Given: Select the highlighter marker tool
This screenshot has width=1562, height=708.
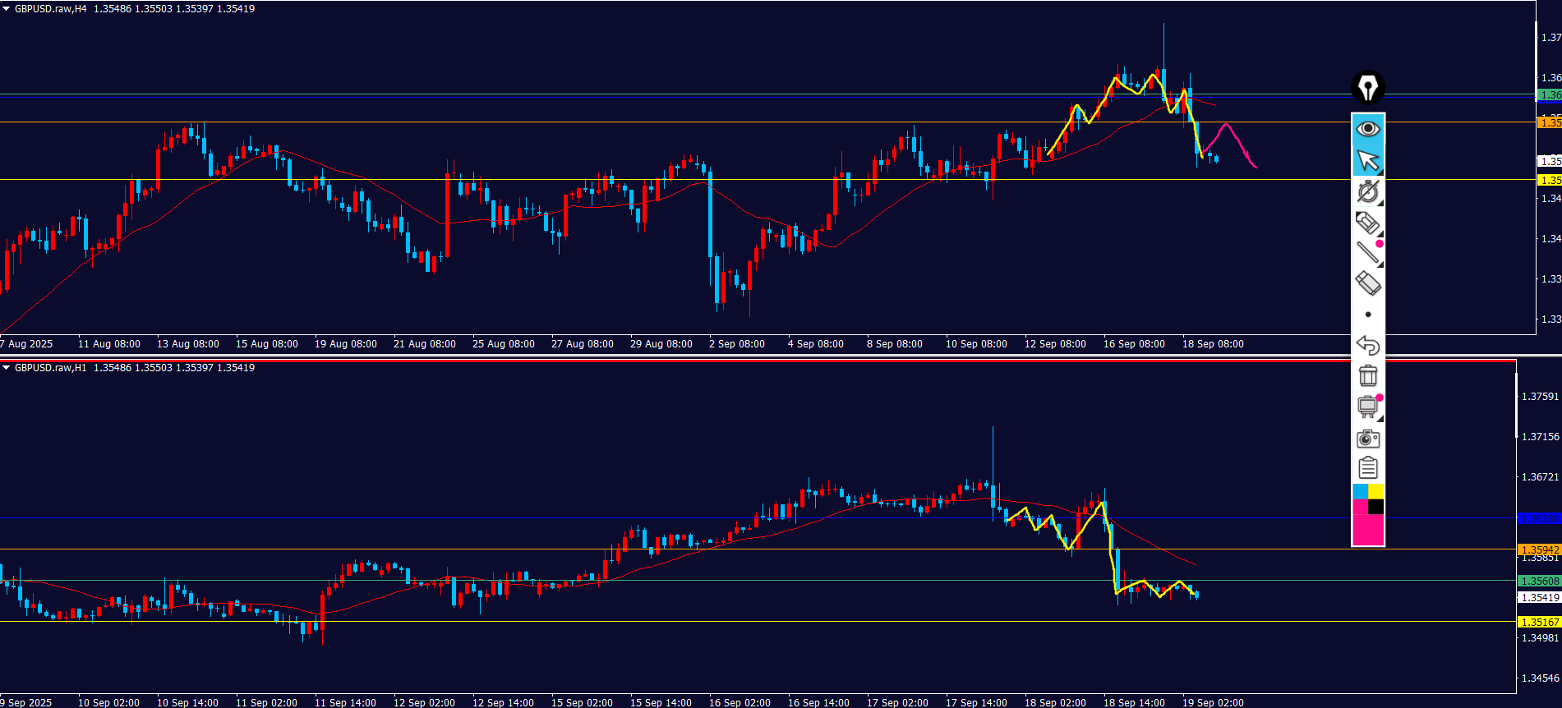Looking at the screenshot, I should click(x=1368, y=223).
